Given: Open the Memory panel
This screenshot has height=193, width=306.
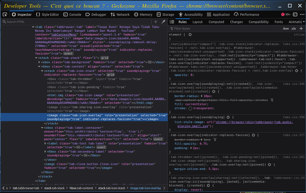Looking at the screenshot, I should (143, 15).
